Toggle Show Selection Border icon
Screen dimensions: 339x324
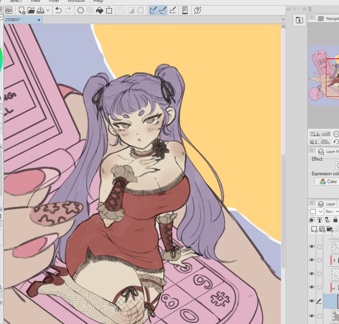coord(141,10)
